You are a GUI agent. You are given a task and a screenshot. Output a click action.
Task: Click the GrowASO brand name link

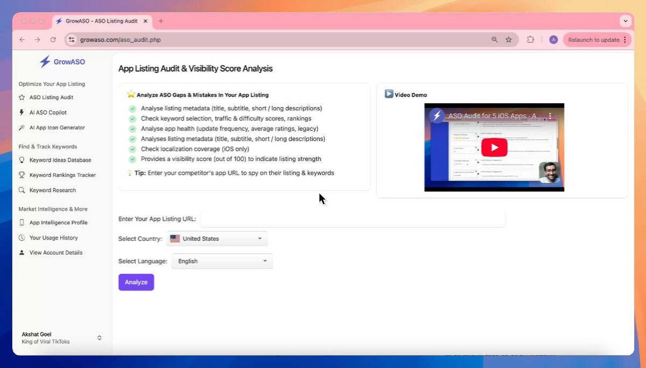(x=69, y=62)
